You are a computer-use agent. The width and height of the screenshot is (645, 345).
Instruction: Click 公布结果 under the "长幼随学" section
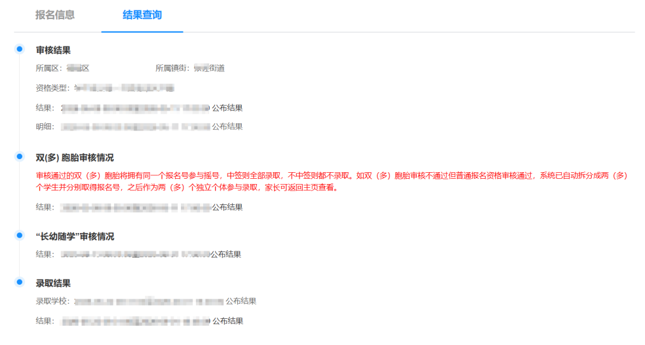click(x=226, y=254)
